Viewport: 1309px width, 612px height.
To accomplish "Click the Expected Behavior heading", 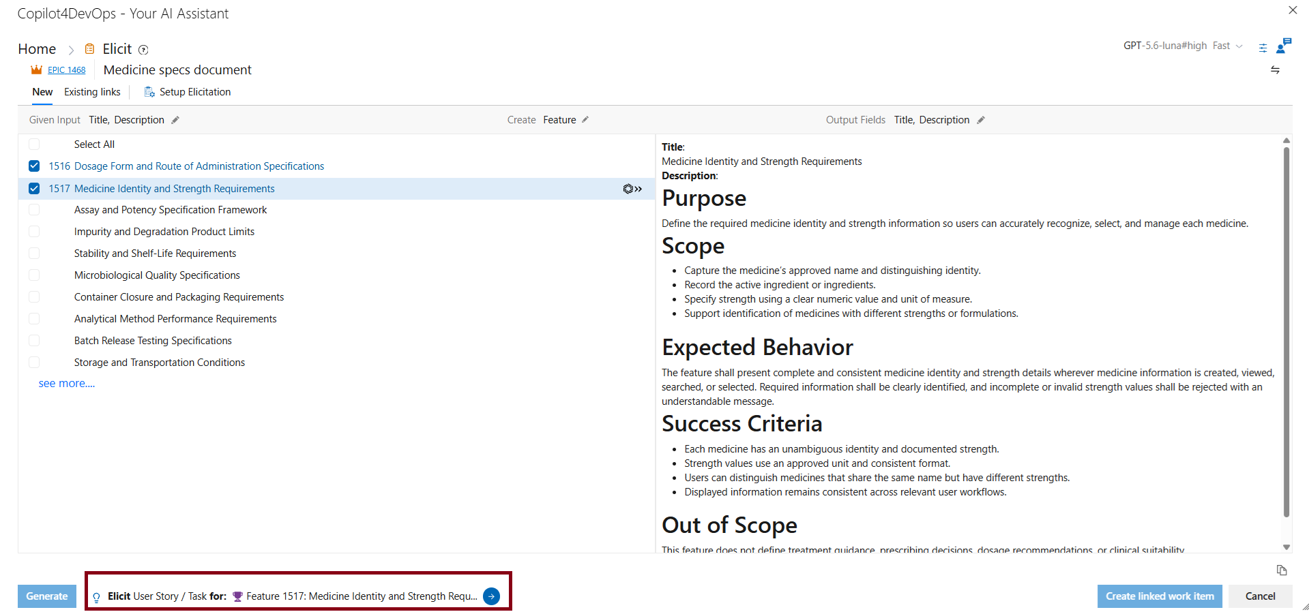I will (x=757, y=348).
